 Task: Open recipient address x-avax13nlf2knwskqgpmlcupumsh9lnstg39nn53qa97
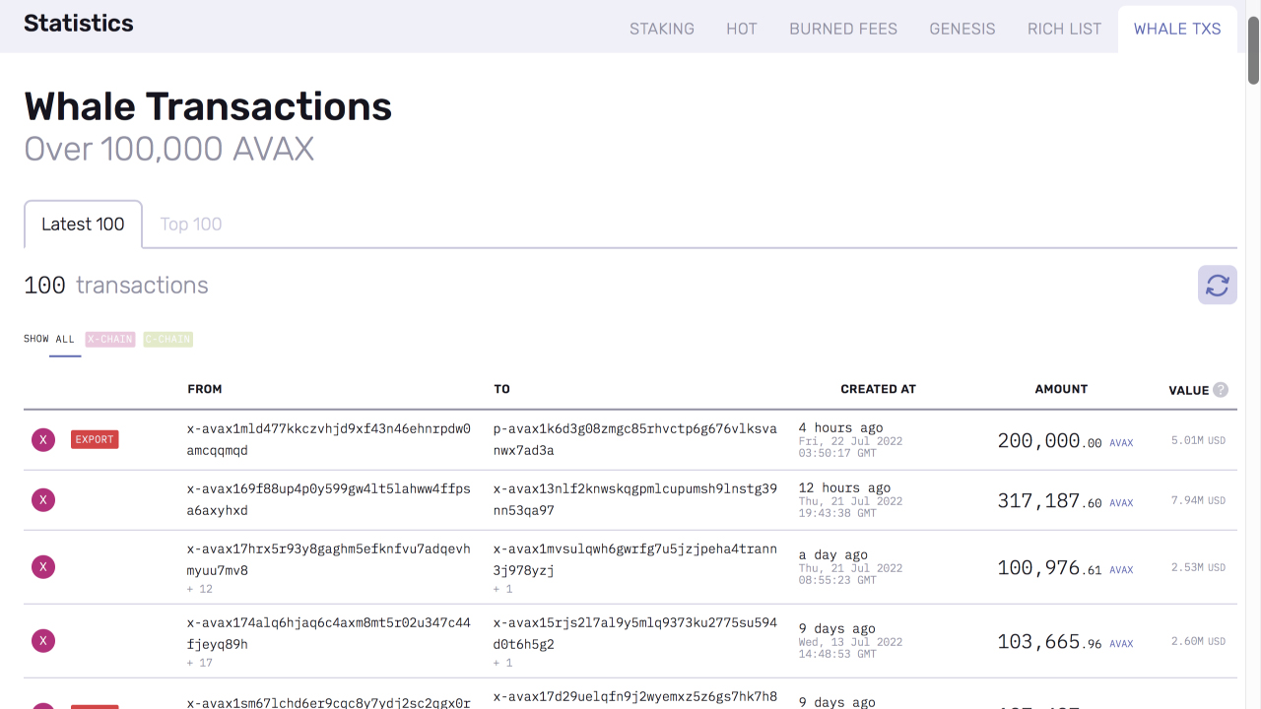pos(635,499)
